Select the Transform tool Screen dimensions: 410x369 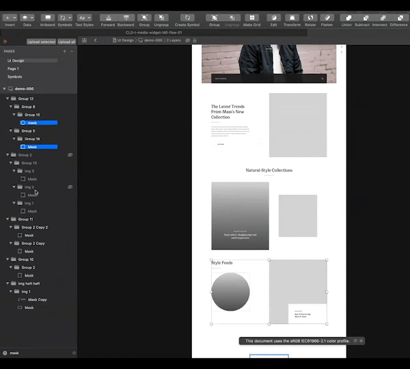(292, 18)
